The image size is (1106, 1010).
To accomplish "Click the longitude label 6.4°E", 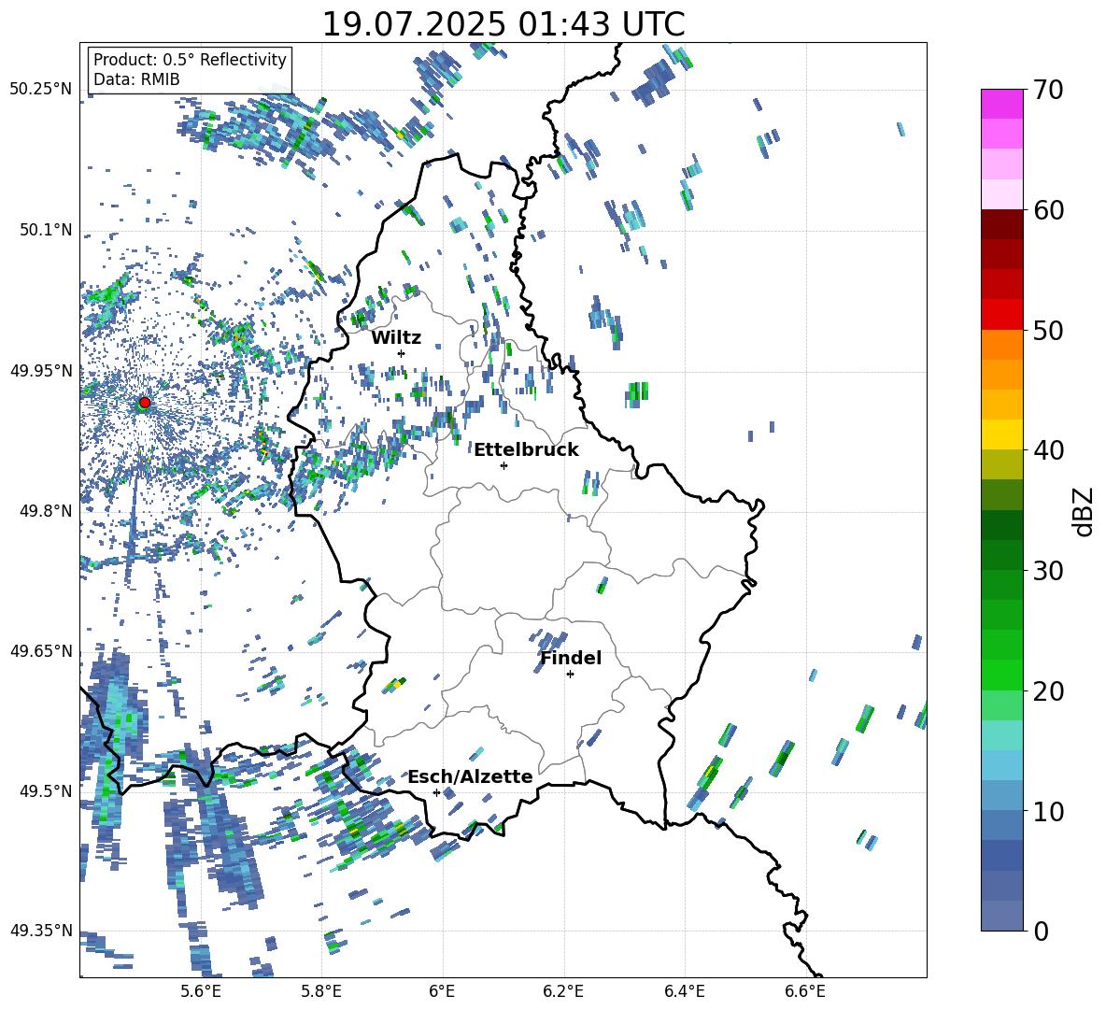I will click(x=684, y=991).
